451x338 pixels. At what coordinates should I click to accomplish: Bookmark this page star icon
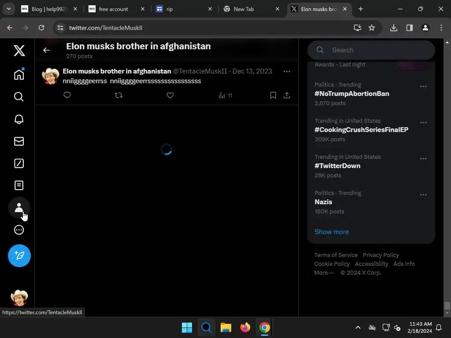[372, 28]
